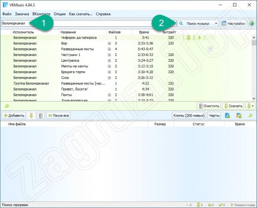Open the Поиск музыки dropdown arrow
257x208 pixels.
216,24
